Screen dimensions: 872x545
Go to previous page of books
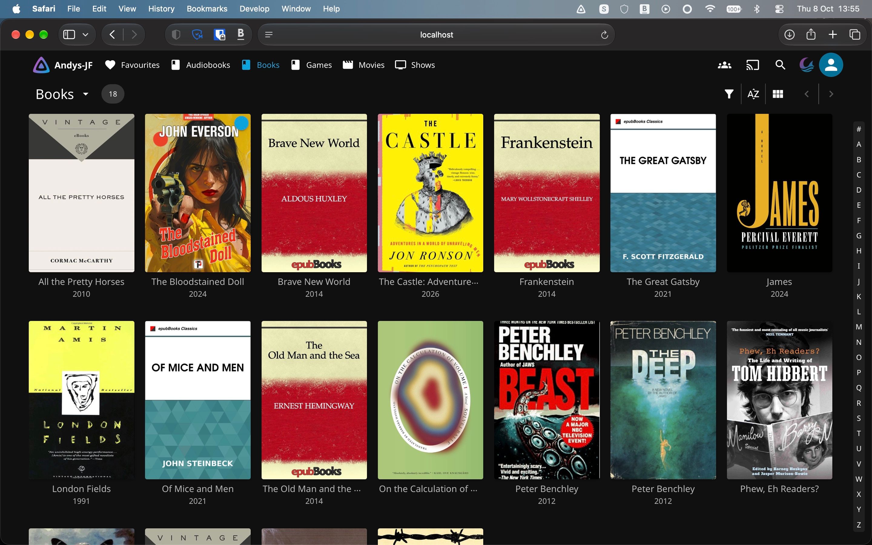click(x=806, y=94)
